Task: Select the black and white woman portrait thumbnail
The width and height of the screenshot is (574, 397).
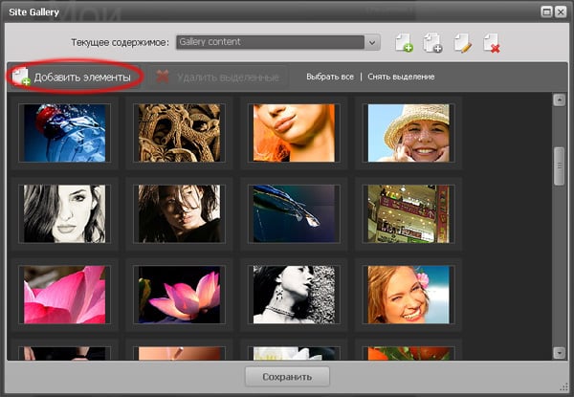Action: 65,212
